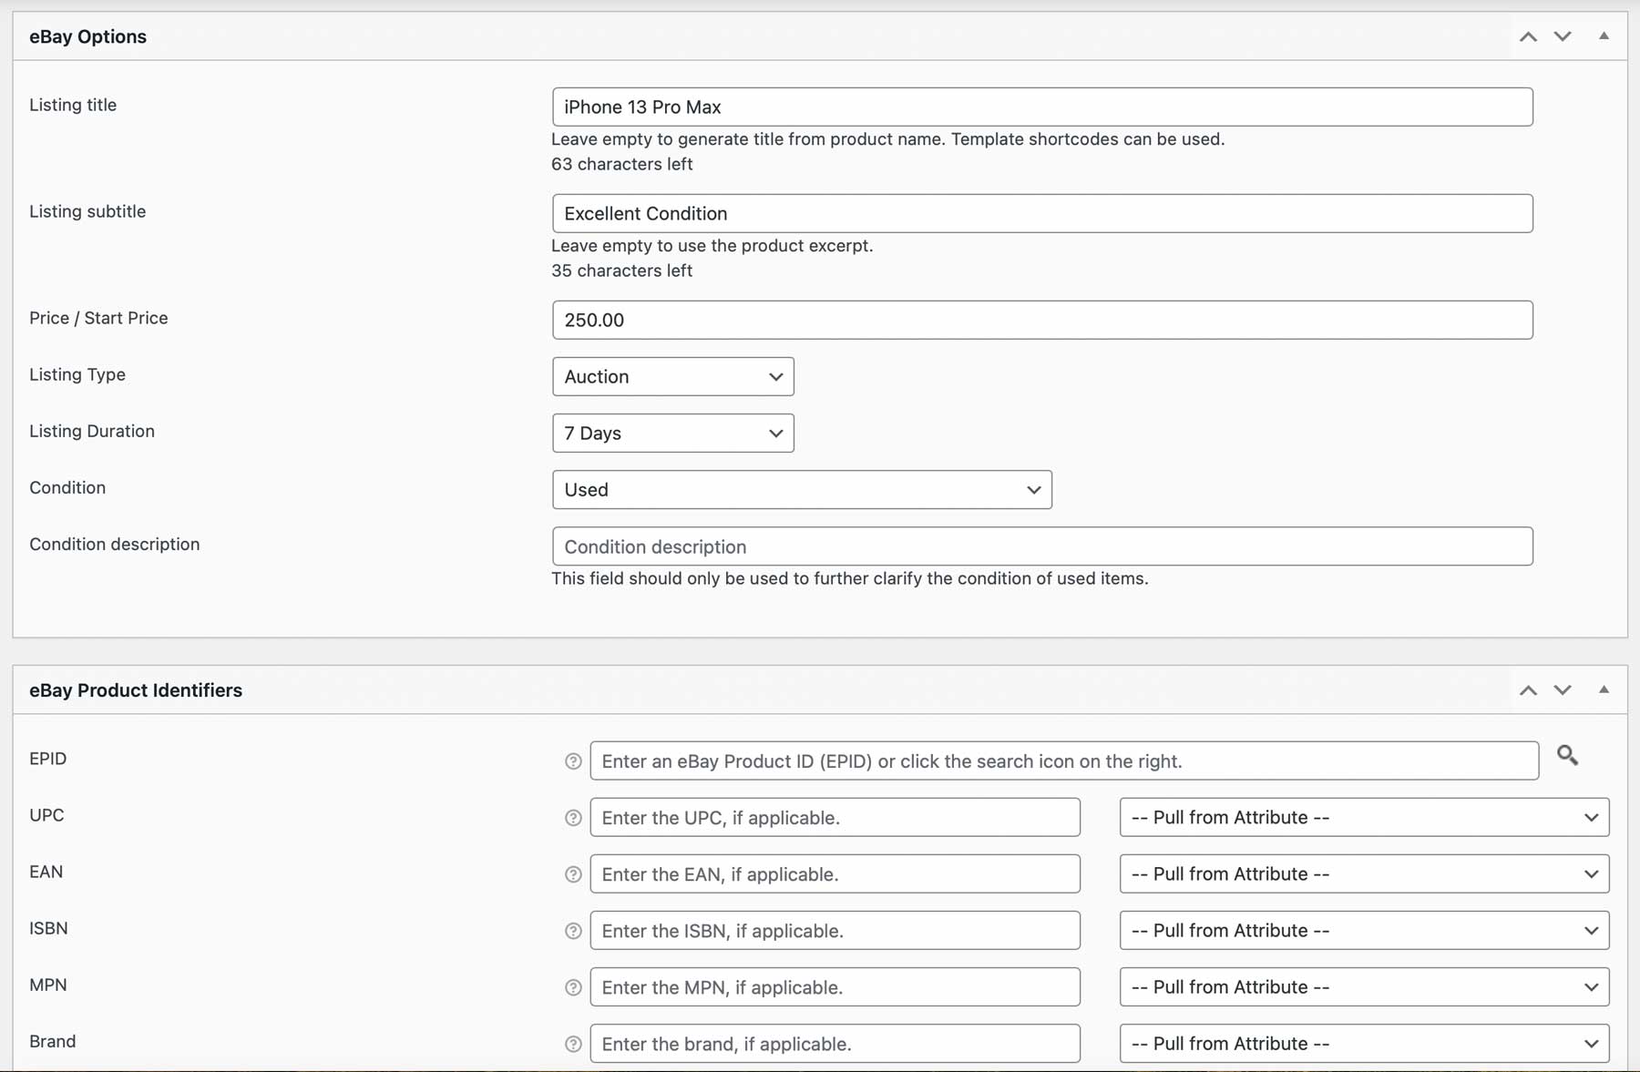View help for the EPID field

(x=572, y=761)
